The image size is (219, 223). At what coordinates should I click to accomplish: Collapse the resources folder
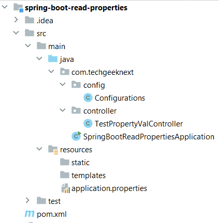click(39, 149)
